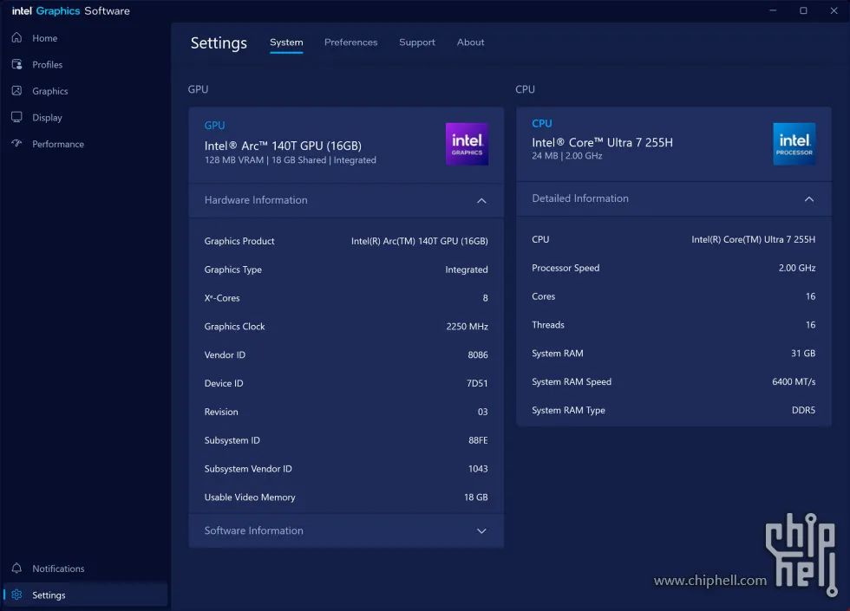850x611 pixels.
Task: Click the Intel Arc 140T GPU (16GB) title
Action: pos(283,146)
